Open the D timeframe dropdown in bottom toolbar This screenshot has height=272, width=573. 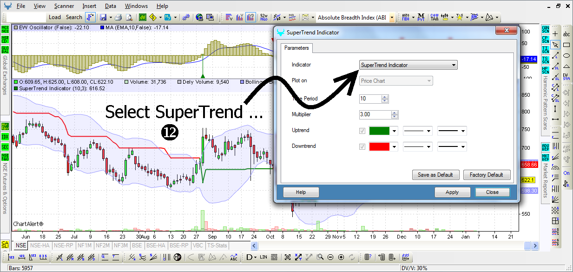coord(255,257)
